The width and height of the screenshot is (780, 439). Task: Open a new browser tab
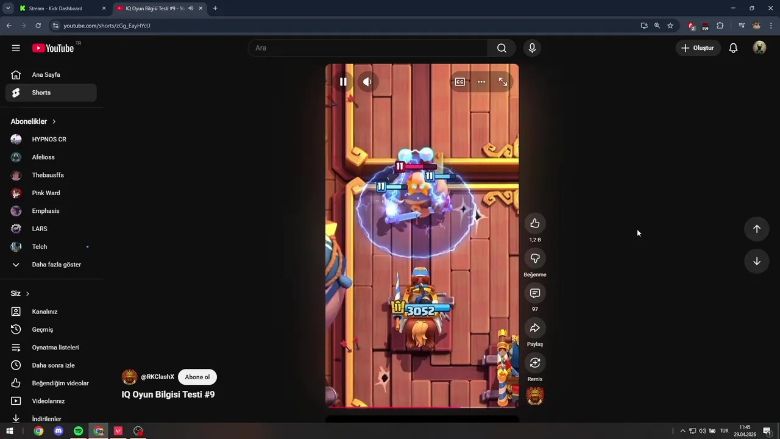pos(215,9)
